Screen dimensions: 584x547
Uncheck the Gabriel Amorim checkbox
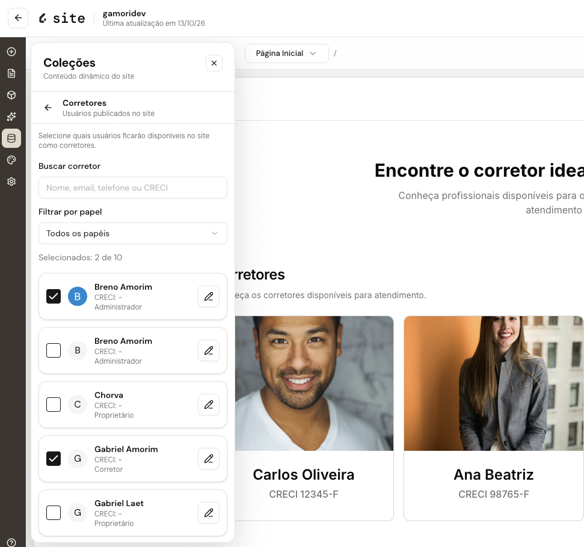(x=54, y=459)
